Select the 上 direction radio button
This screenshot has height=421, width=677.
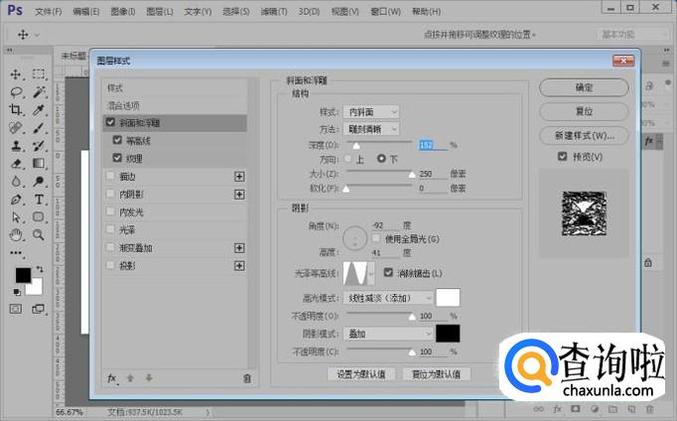[347, 159]
